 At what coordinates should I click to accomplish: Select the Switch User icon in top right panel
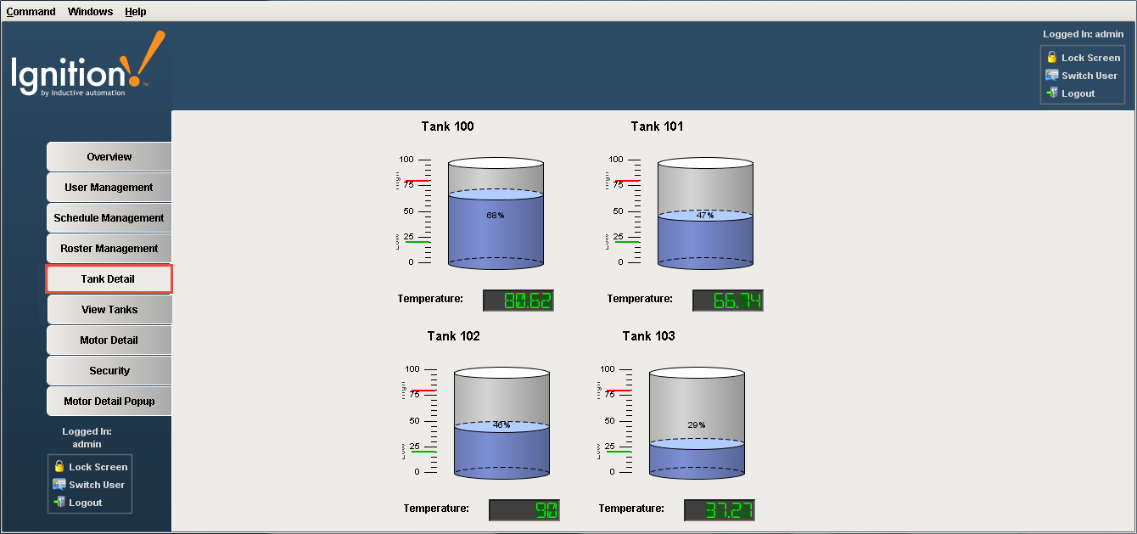tap(1052, 75)
